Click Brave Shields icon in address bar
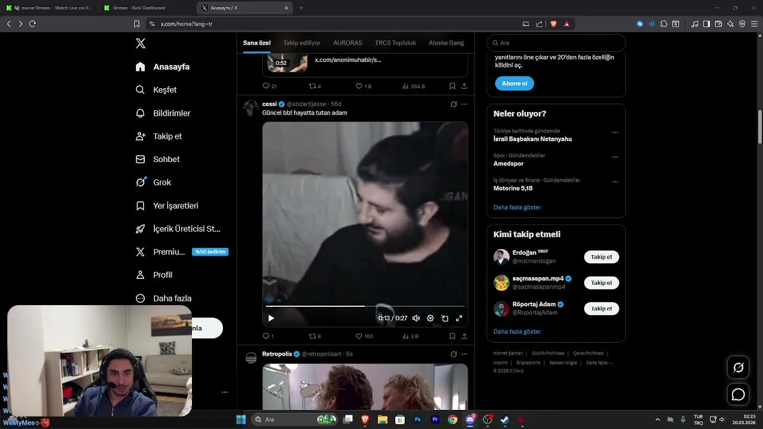 click(553, 24)
